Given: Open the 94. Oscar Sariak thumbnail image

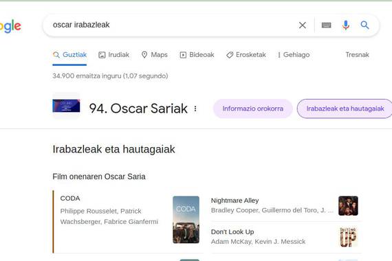Looking at the screenshot, I should 66,106.
